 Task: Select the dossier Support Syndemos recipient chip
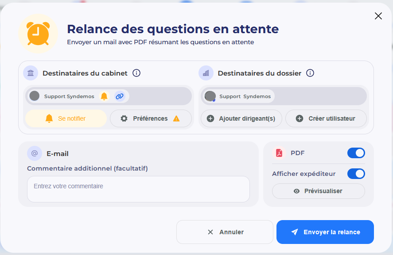239,96
